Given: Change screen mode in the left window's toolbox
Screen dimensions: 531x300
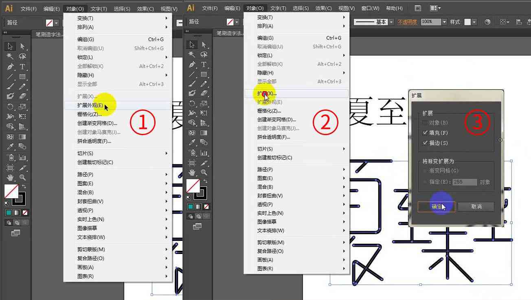Looking at the screenshot, I should tap(16, 233).
